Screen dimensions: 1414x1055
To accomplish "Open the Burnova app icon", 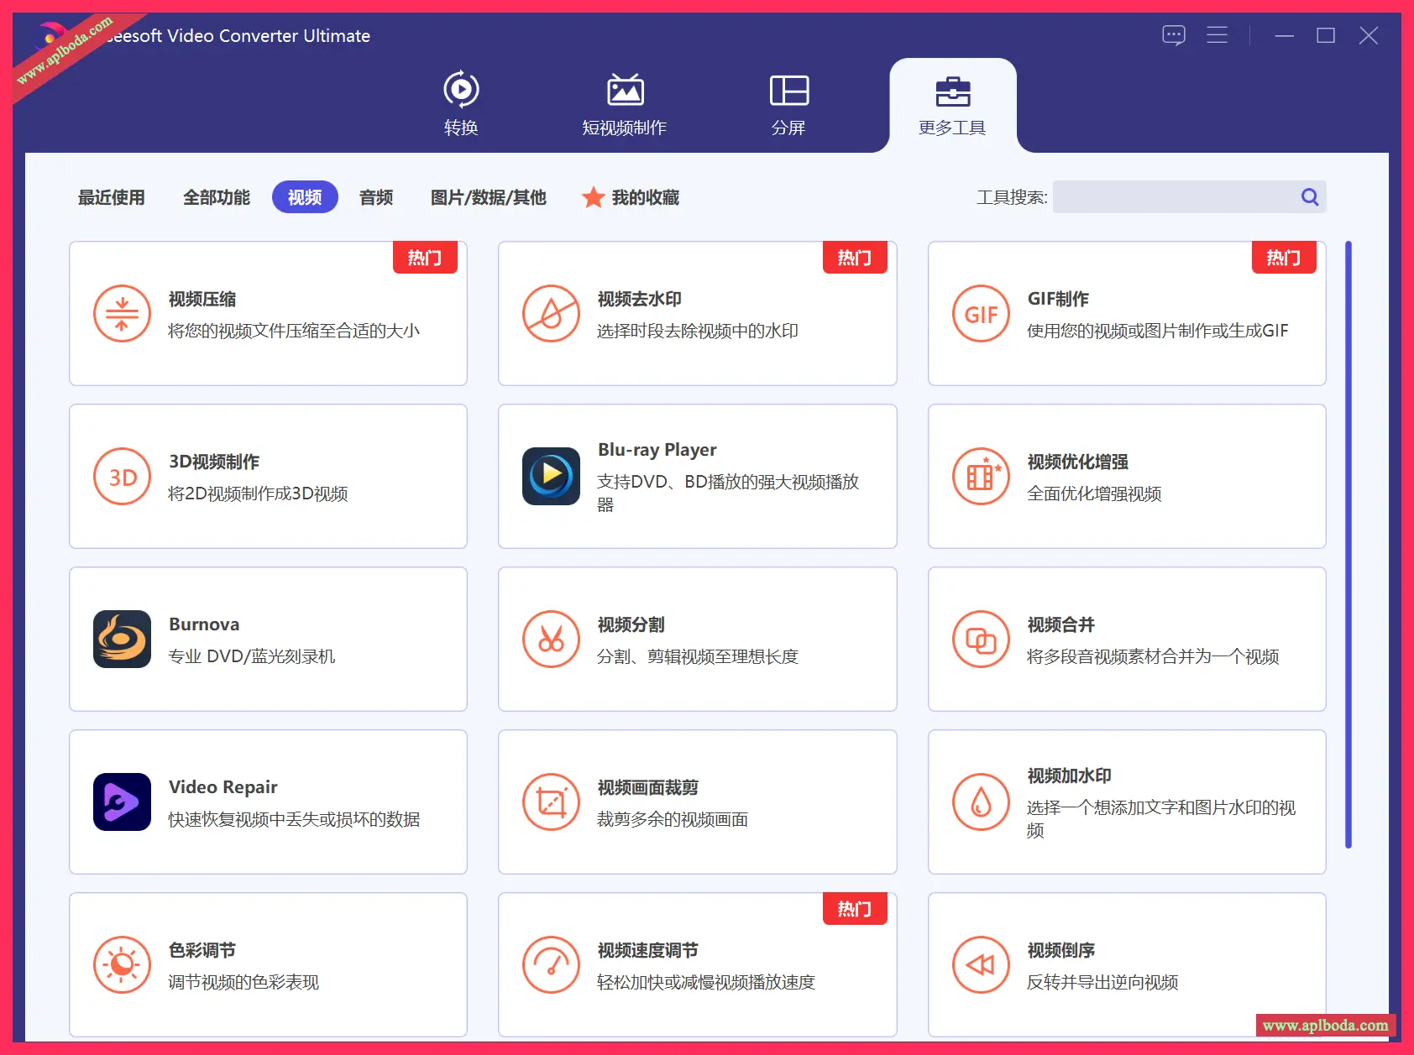I will point(122,640).
